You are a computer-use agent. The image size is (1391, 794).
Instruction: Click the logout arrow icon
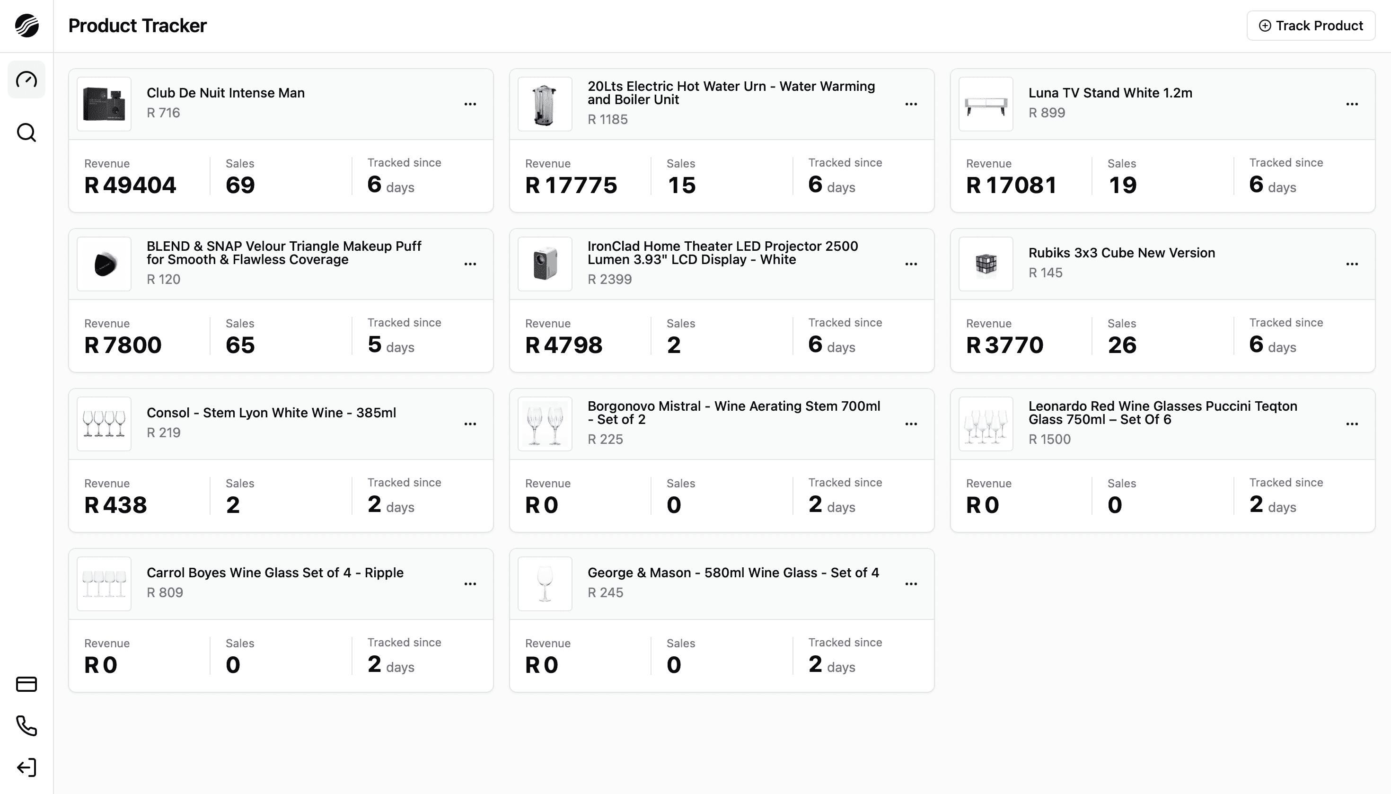point(26,768)
